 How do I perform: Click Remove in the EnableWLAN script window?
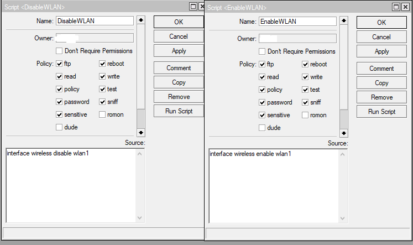tap(381, 97)
